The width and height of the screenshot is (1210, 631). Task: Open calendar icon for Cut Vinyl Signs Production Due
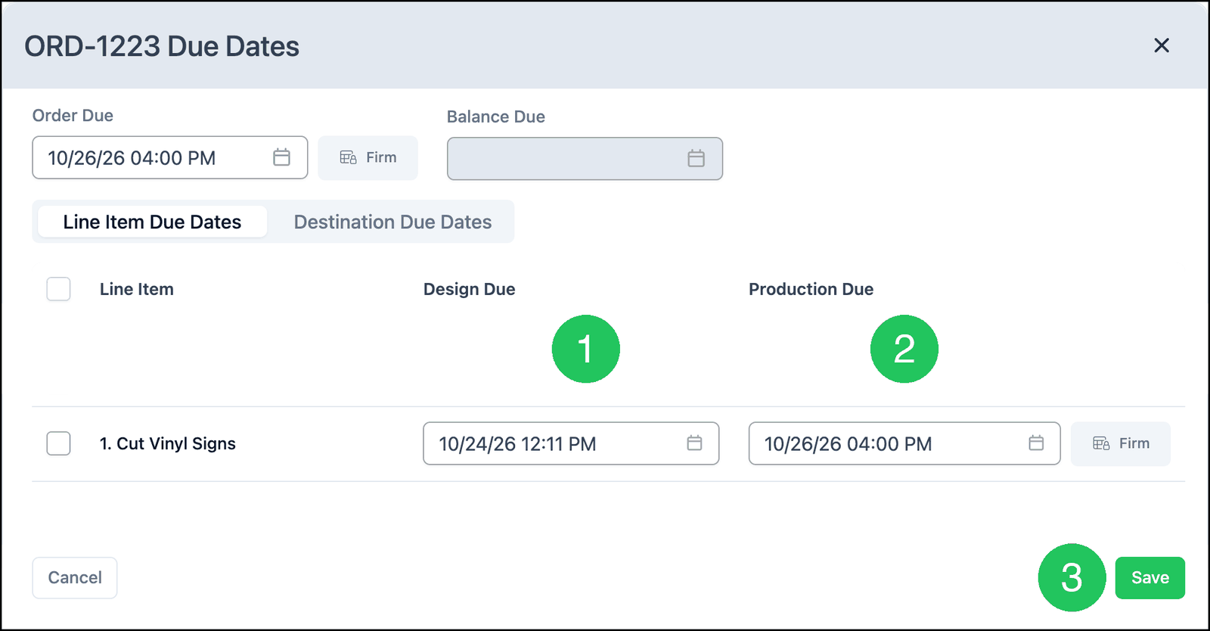(1036, 443)
